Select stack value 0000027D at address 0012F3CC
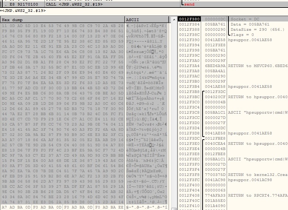 [215, 118]
